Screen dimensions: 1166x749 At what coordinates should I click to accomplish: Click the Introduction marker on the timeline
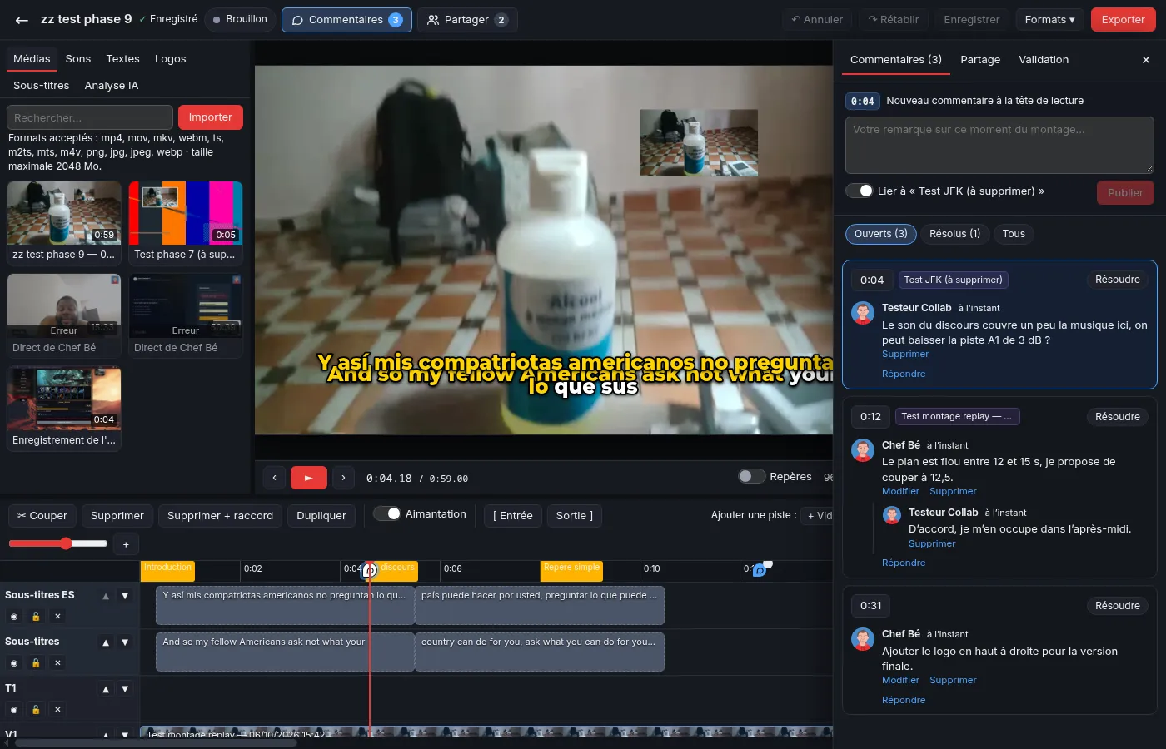tap(167, 569)
